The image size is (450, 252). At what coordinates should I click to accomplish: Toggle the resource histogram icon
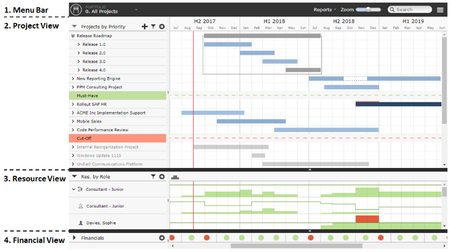(x=175, y=178)
